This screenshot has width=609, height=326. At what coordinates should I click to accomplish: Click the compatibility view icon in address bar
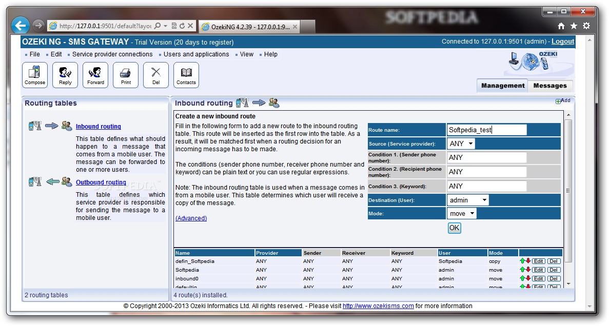(174, 26)
